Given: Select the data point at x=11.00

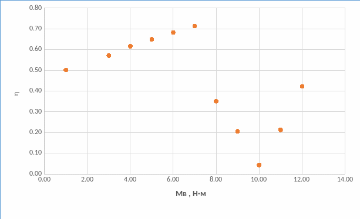Looking at the screenshot, I should 281,130.
